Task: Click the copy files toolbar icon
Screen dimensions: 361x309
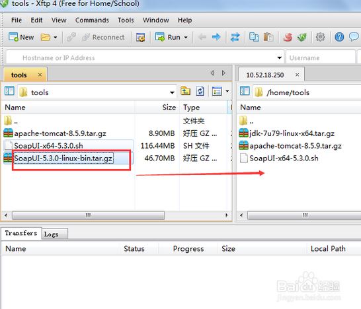Action: (x=254, y=37)
